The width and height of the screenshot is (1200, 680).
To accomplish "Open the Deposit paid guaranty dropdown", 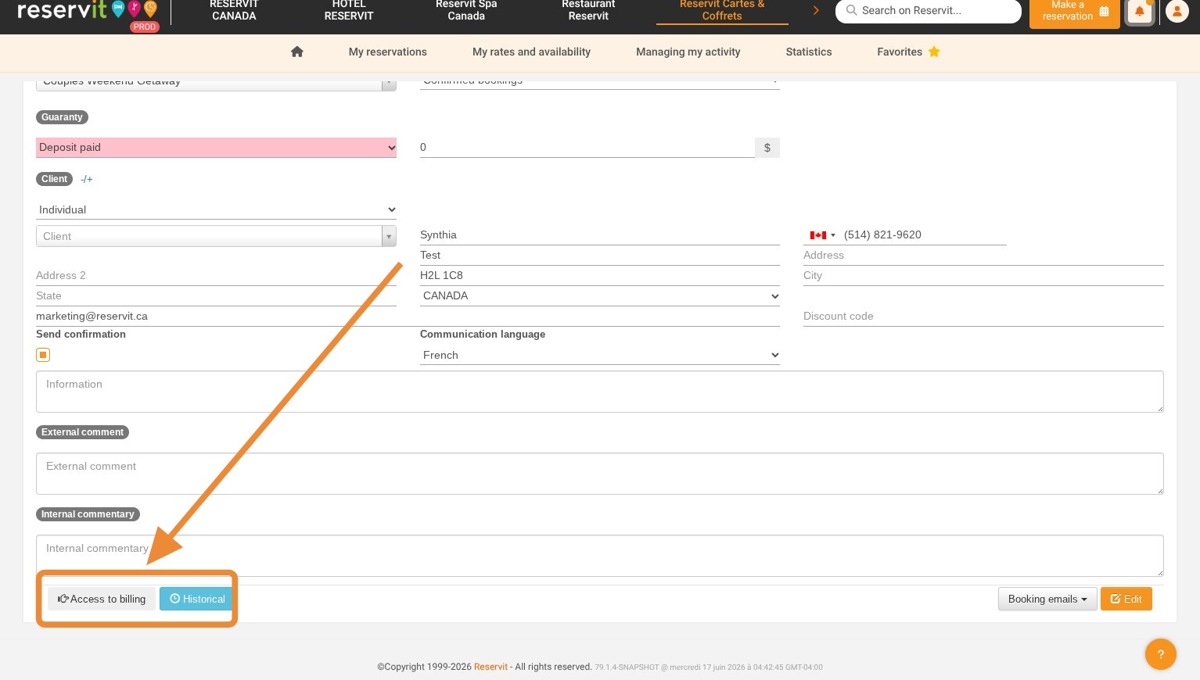I will pos(216,148).
